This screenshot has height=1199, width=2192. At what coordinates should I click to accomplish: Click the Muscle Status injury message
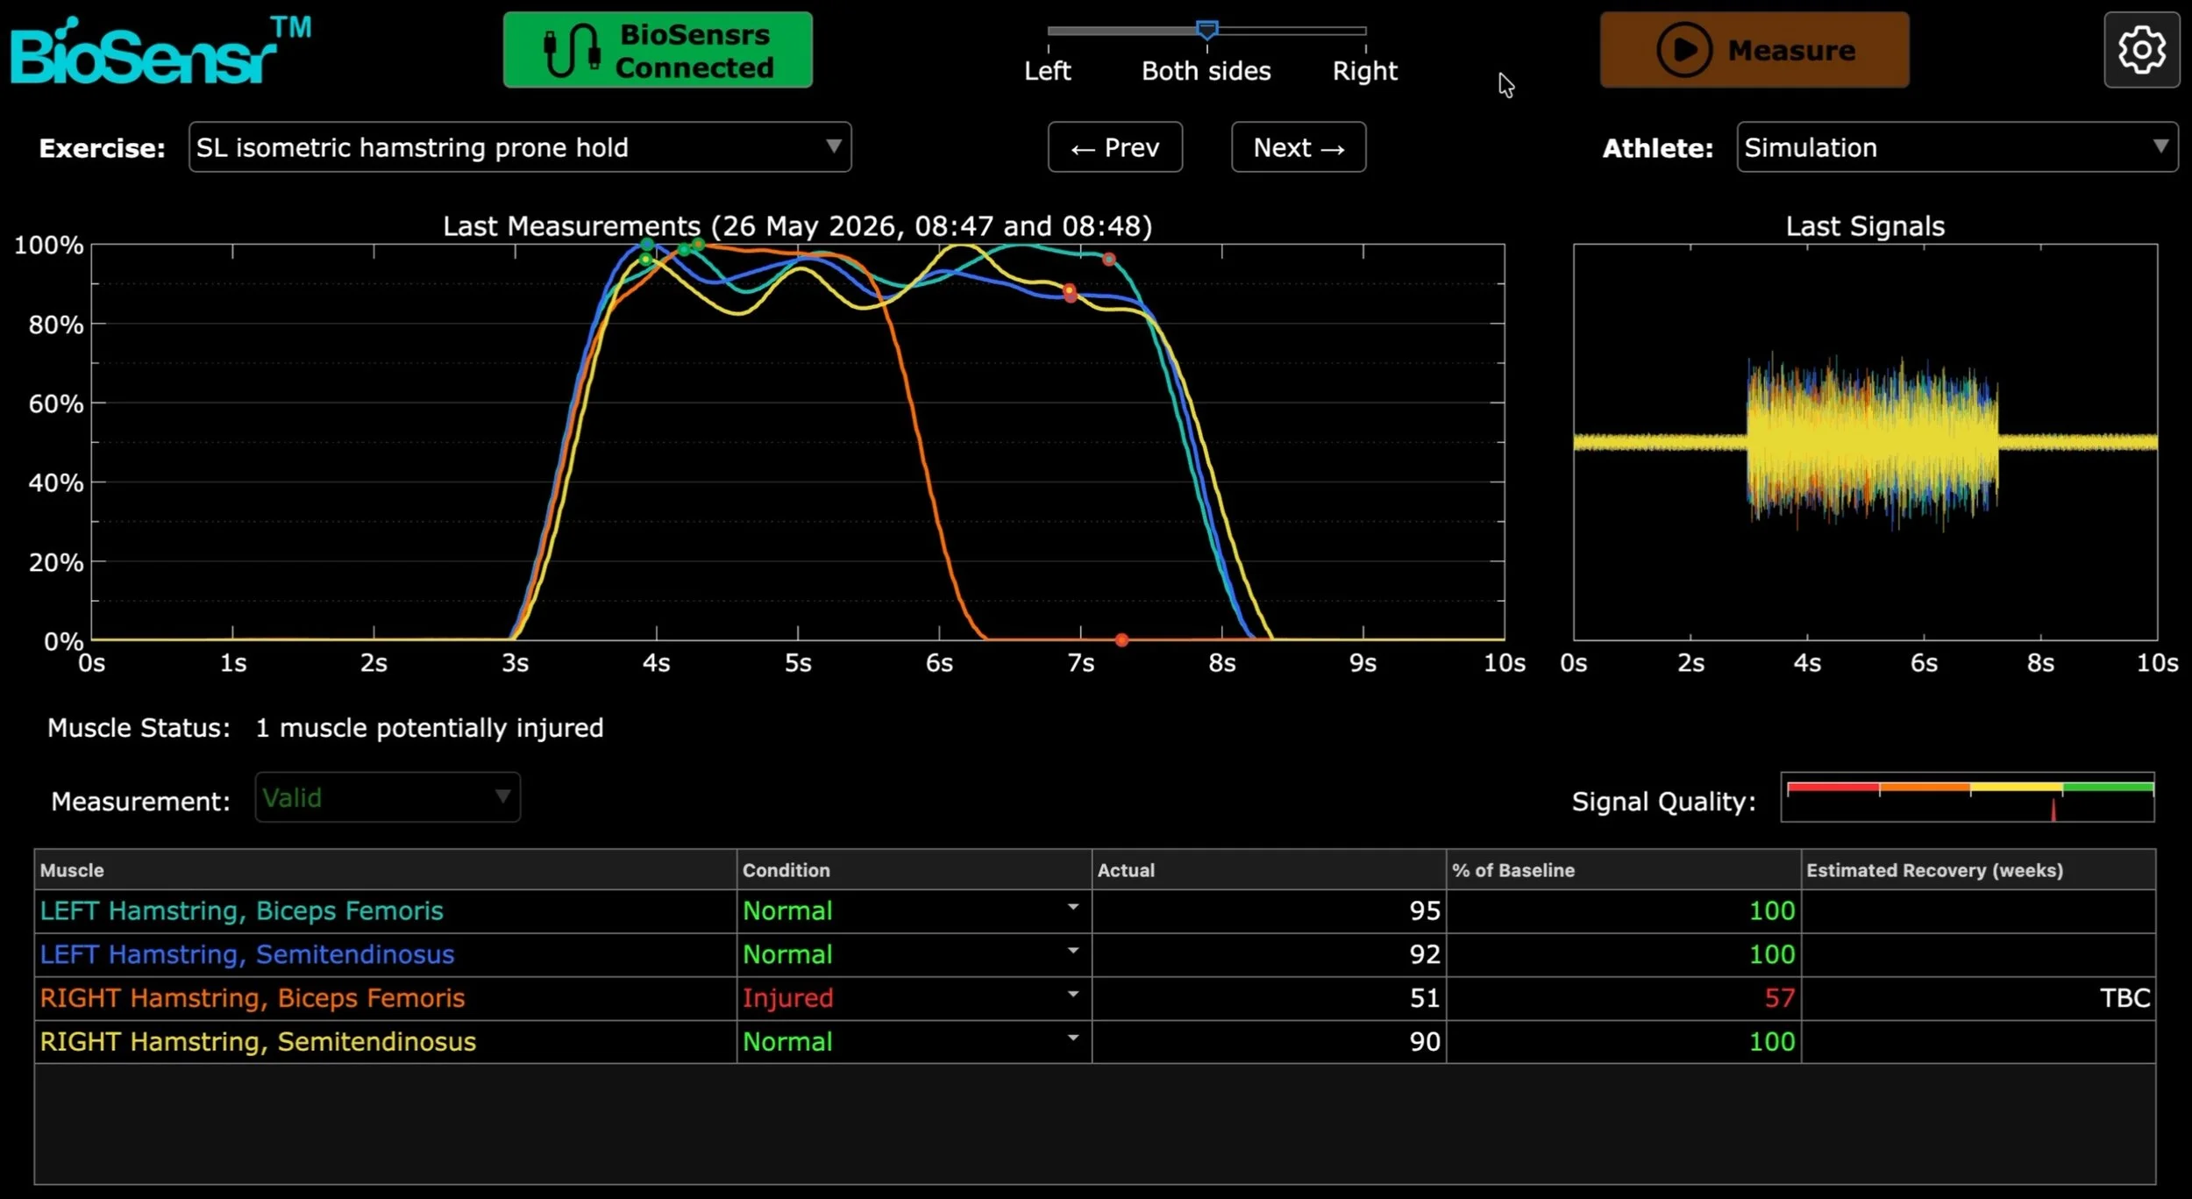click(429, 728)
